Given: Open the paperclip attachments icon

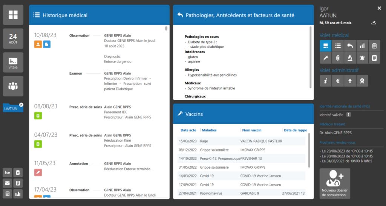Looking at the screenshot, I should pos(338,58).
